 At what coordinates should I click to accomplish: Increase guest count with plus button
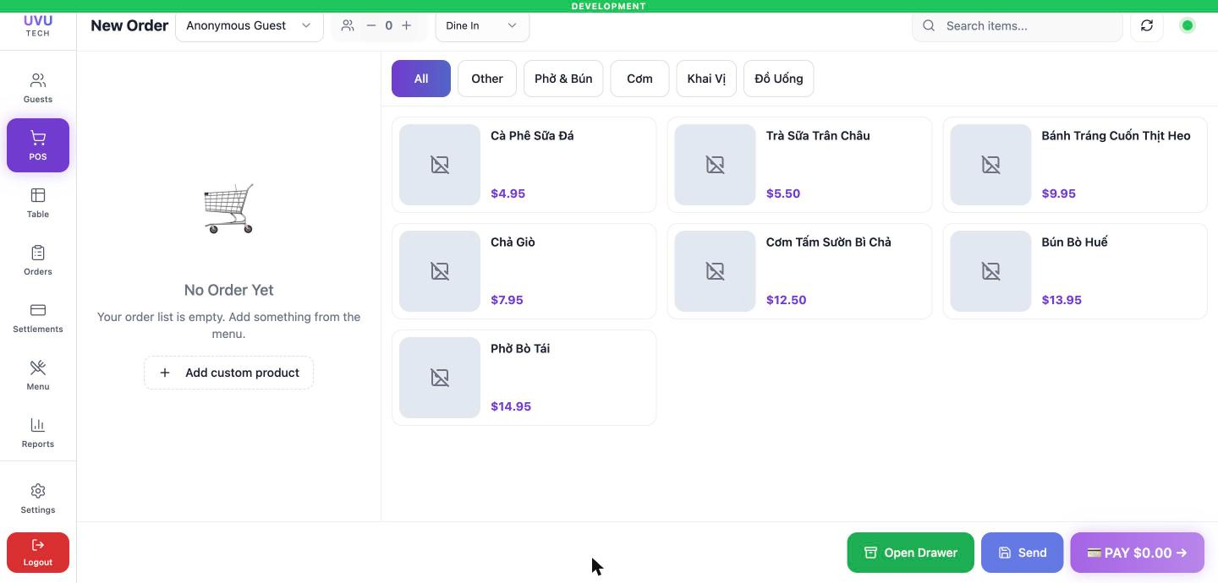point(407,25)
